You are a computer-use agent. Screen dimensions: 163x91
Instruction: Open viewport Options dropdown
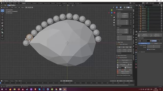[x=131, y=5]
